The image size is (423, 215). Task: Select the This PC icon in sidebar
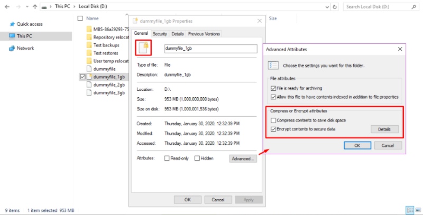pyautogui.click(x=12, y=36)
